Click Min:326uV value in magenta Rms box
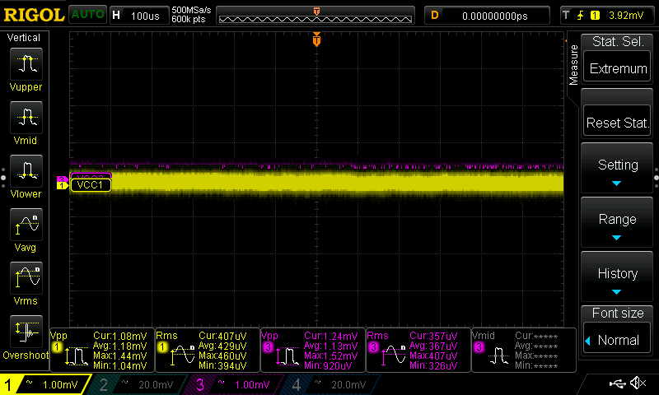This screenshot has width=659, height=395. pyautogui.click(x=433, y=365)
